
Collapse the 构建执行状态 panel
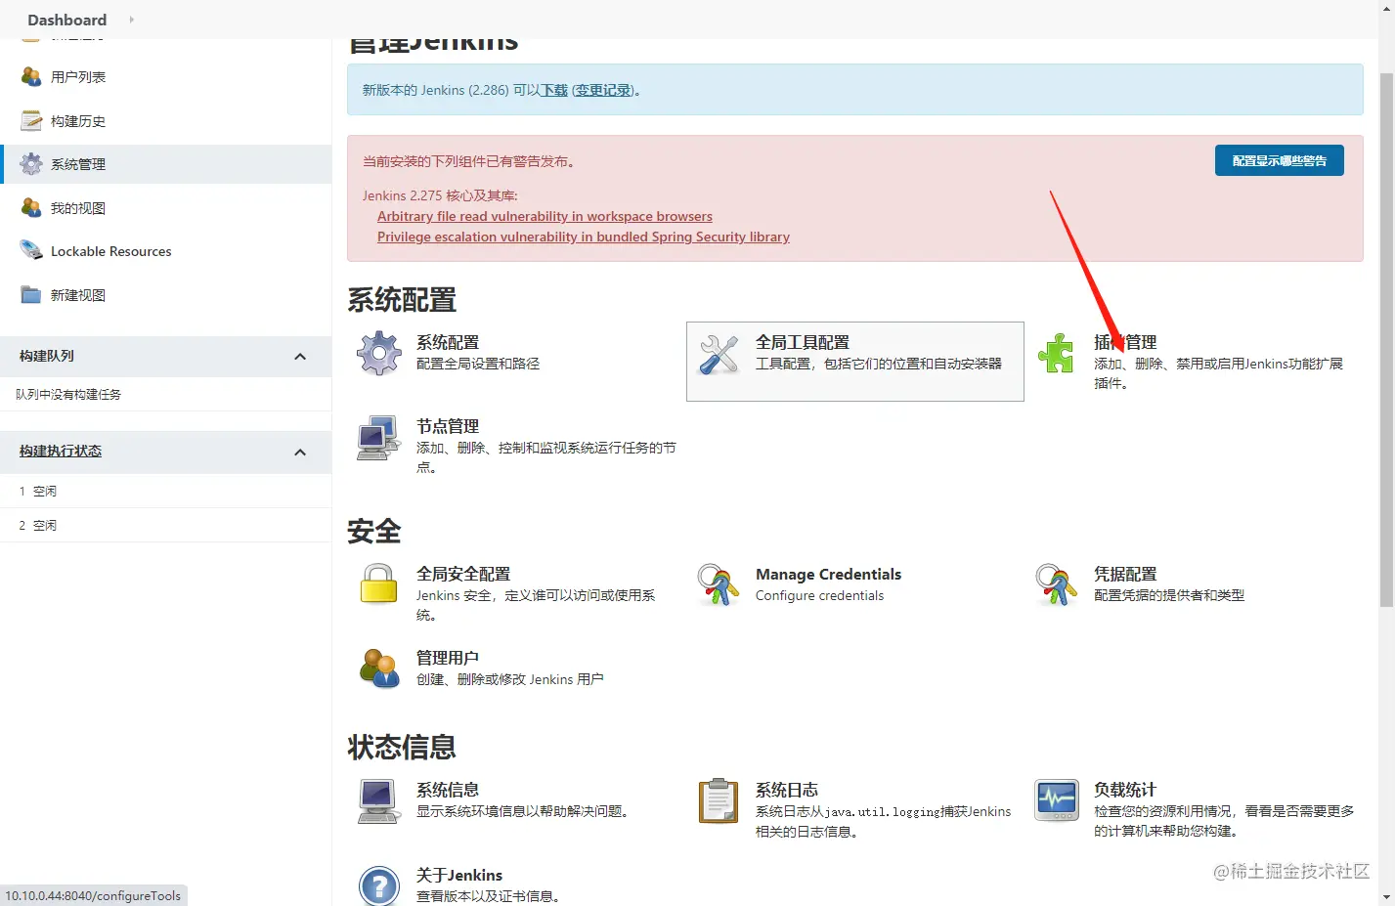(300, 452)
